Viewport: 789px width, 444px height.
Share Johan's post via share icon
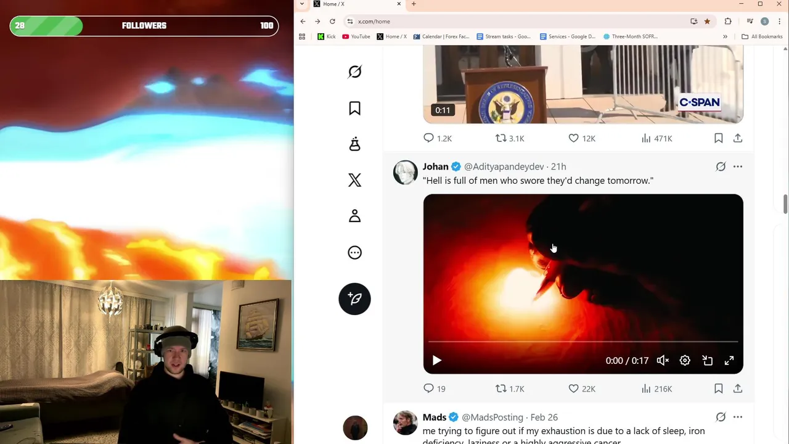737,388
